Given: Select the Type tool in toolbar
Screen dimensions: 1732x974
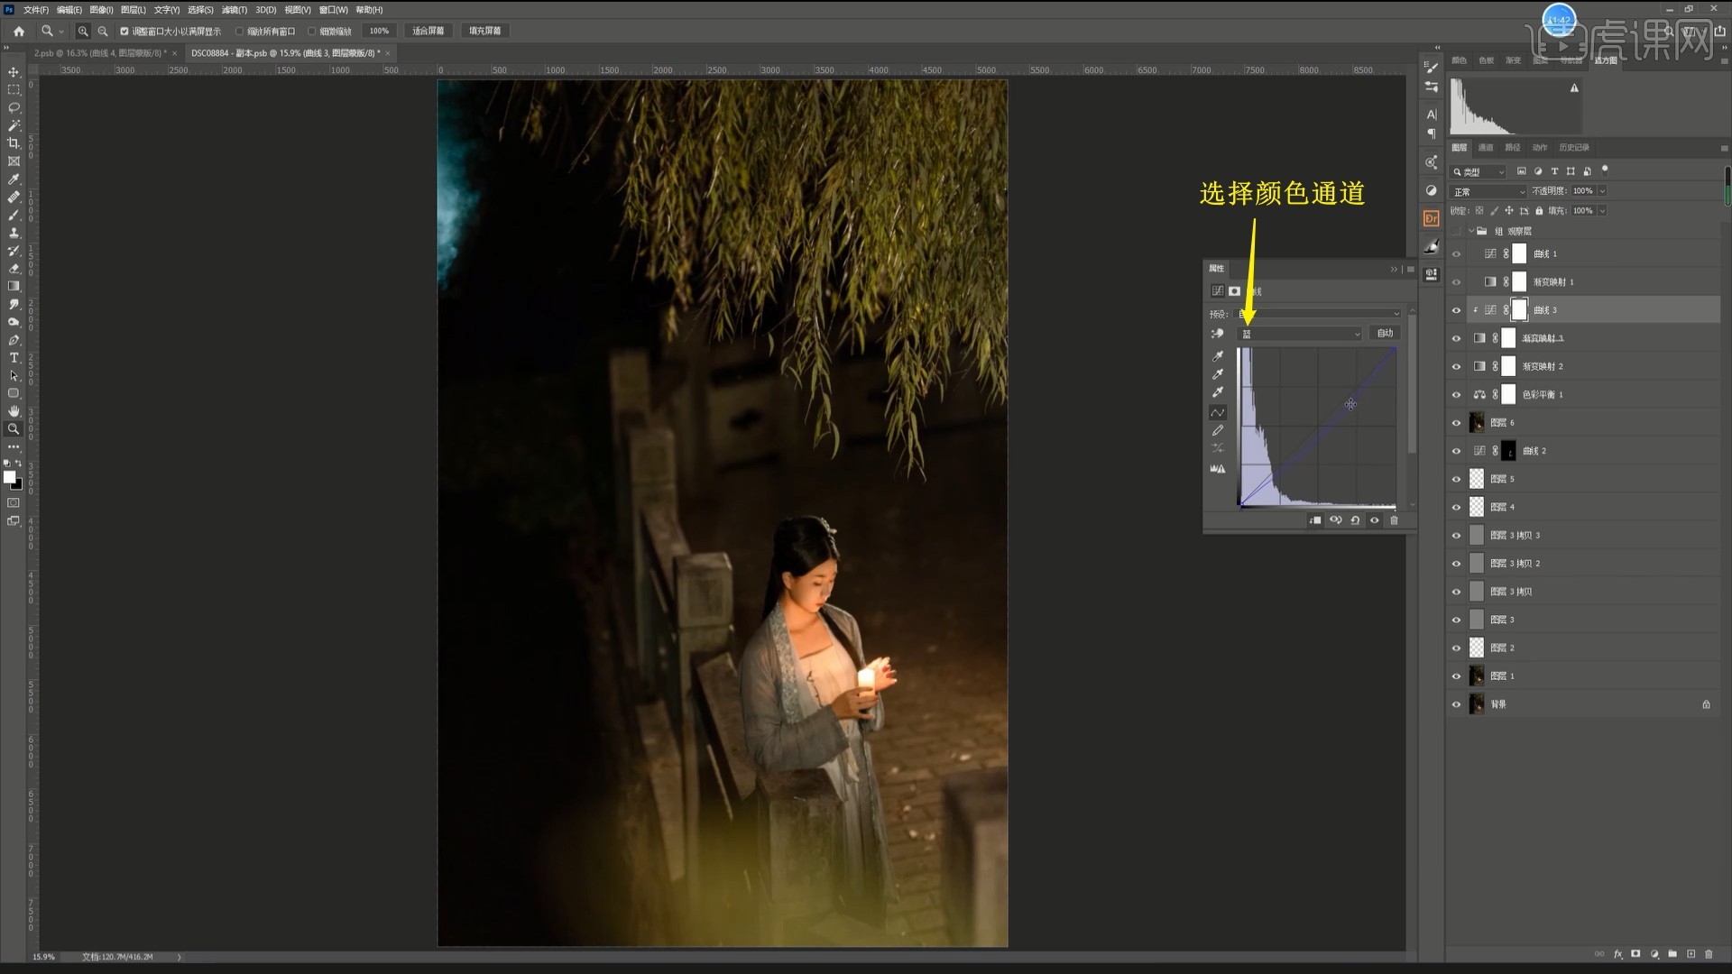Looking at the screenshot, I should pyautogui.click(x=14, y=358).
